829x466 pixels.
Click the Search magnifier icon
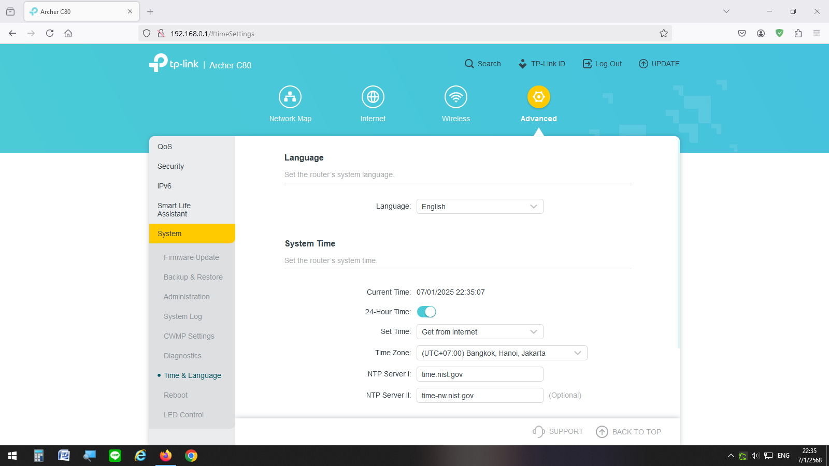coord(469,64)
